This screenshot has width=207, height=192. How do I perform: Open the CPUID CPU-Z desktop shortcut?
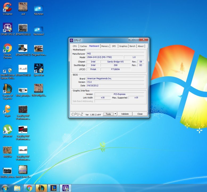point(7,27)
